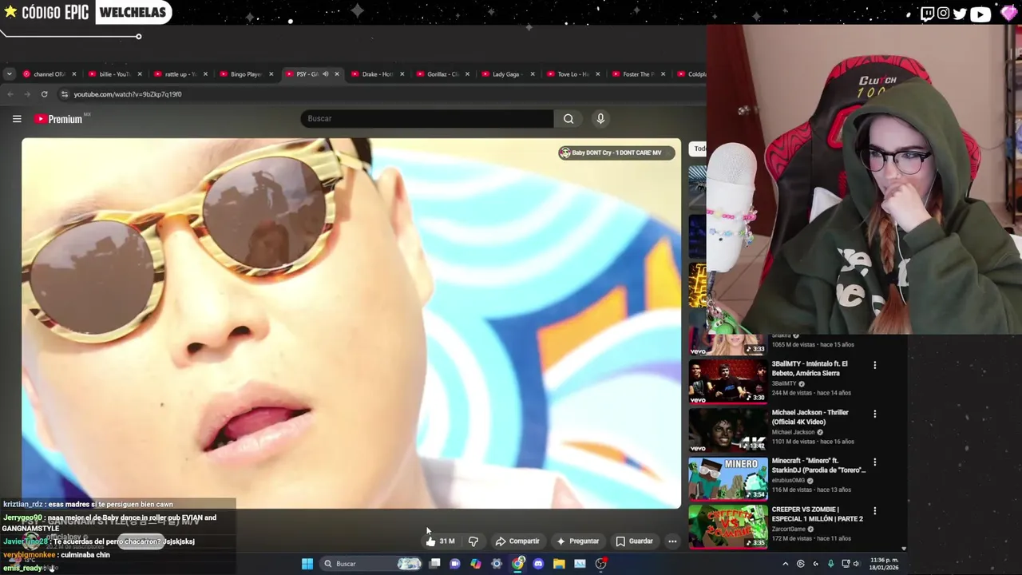Click the browser address bar URL
The width and height of the screenshot is (1022, 575).
coord(128,94)
